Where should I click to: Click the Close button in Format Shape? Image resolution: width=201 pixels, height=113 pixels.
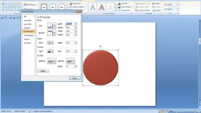coord(75,78)
